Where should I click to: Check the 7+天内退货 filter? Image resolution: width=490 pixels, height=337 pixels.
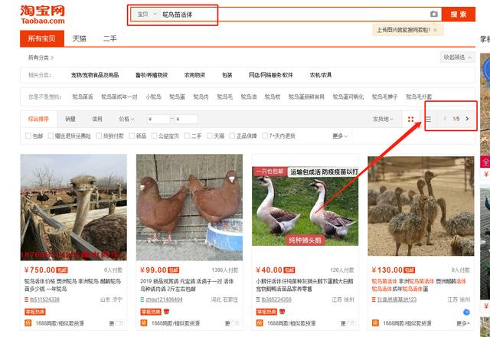pyautogui.click(x=265, y=136)
